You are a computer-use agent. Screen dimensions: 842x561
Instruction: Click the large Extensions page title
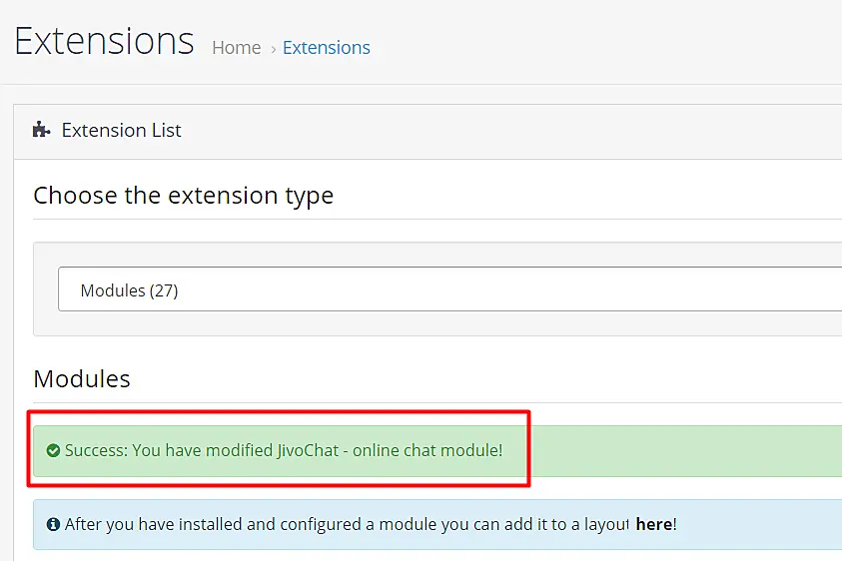tap(104, 41)
